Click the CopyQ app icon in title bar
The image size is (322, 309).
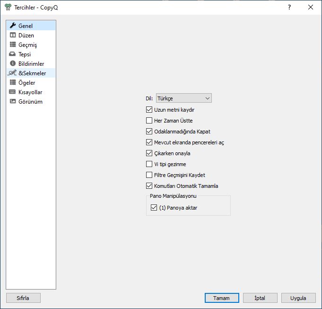pos(8,7)
